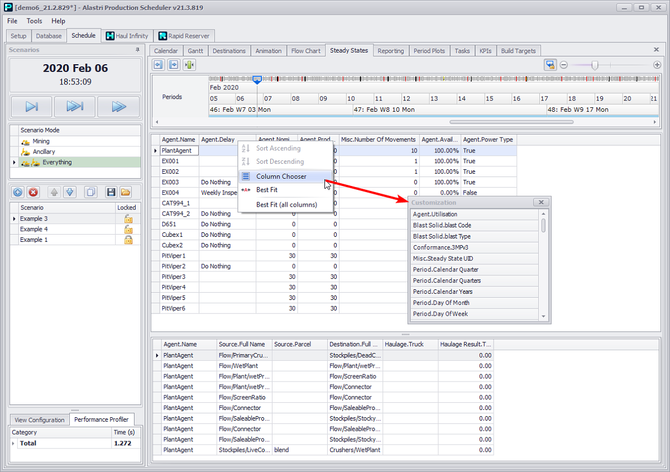Click the duplicate scenario icon
Screen dimensions: 670x472
point(90,192)
